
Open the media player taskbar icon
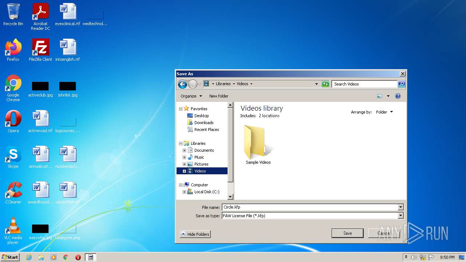(54, 257)
